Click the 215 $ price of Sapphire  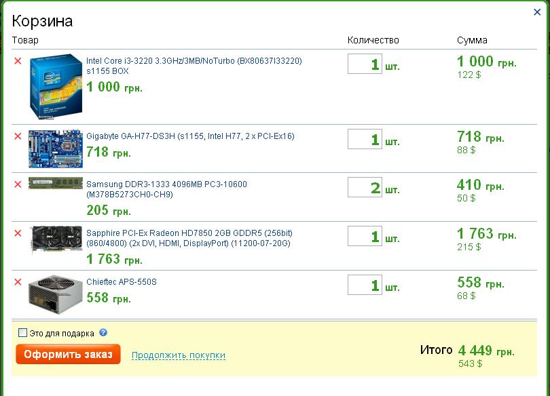point(469,248)
